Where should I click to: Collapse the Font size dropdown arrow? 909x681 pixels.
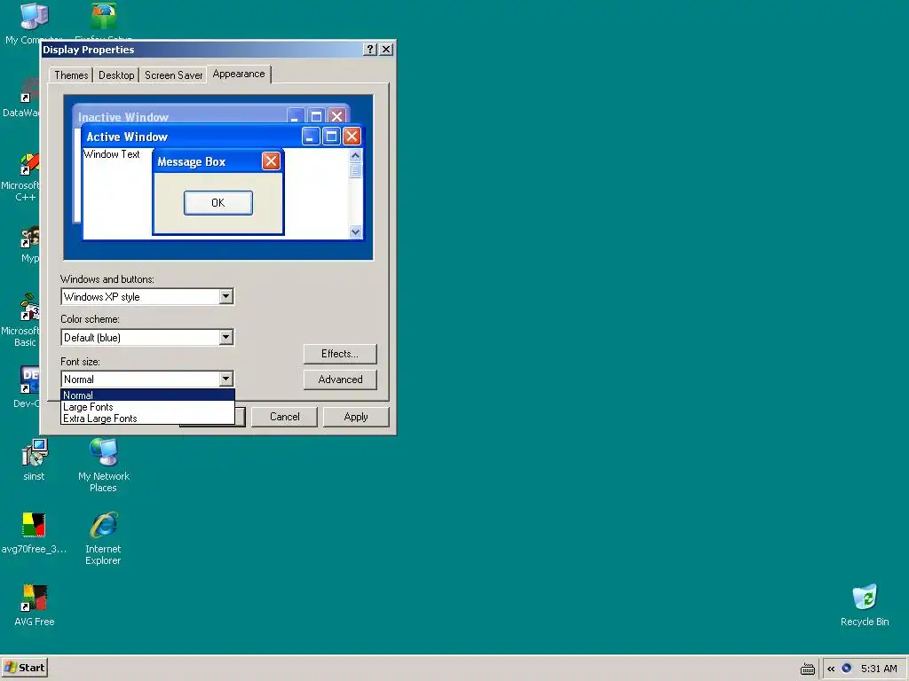(x=226, y=379)
